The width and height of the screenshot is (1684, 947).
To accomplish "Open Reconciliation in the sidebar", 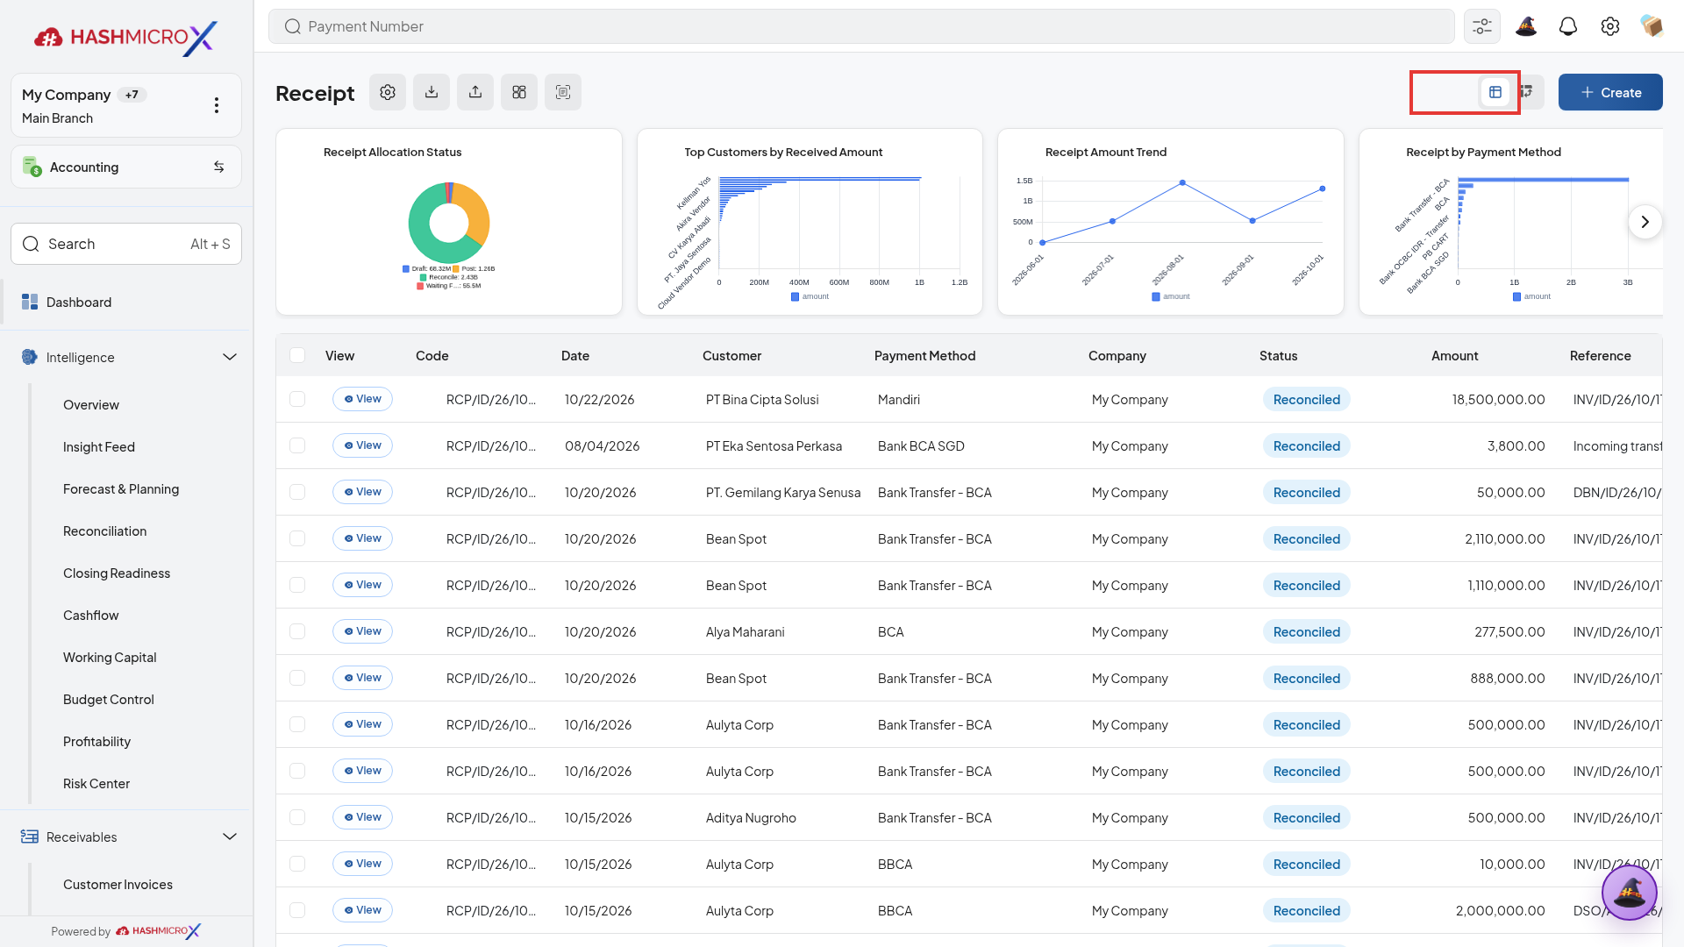I will 105,530.
